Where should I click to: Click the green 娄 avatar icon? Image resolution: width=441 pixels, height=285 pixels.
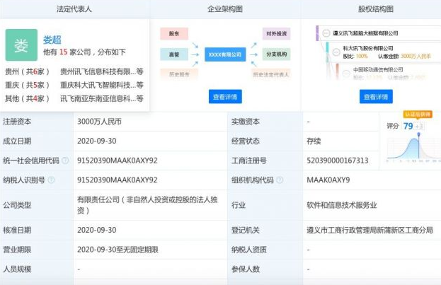pyautogui.click(x=21, y=45)
